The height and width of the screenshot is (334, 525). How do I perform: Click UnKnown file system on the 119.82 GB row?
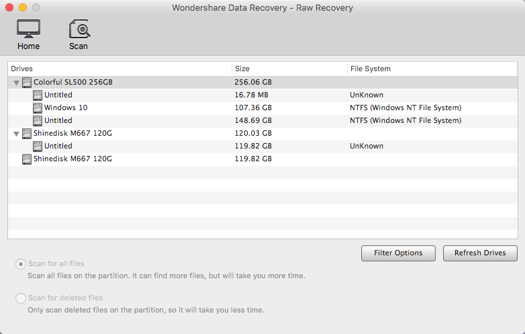pos(367,146)
